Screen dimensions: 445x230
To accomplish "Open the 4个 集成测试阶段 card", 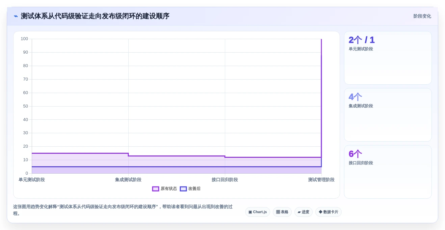I will coord(388,115).
